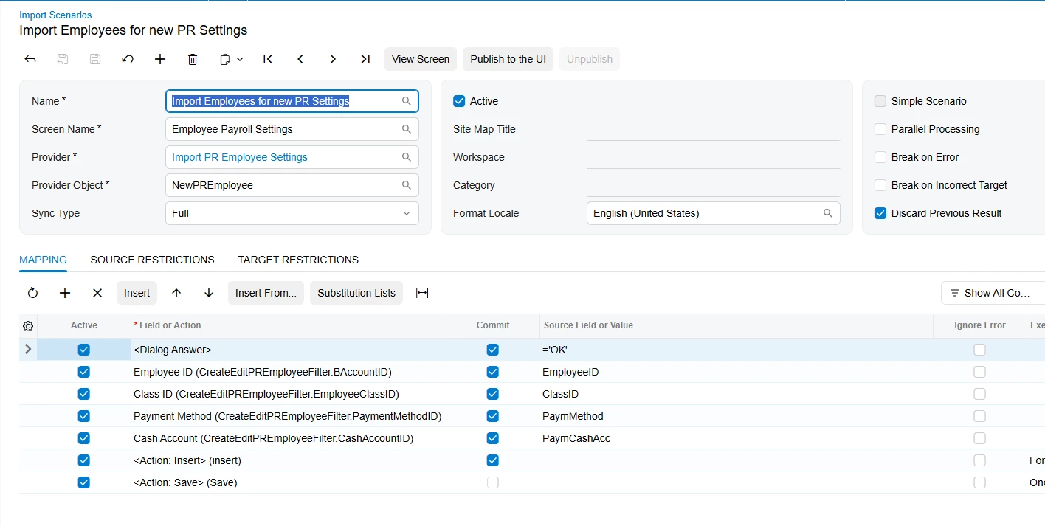
Task: Enable Break on Error checkbox
Action: click(880, 157)
